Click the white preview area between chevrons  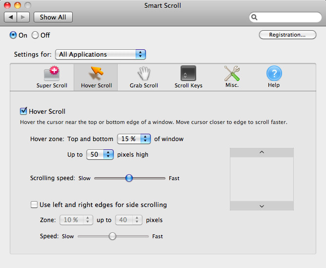click(x=262, y=179)
